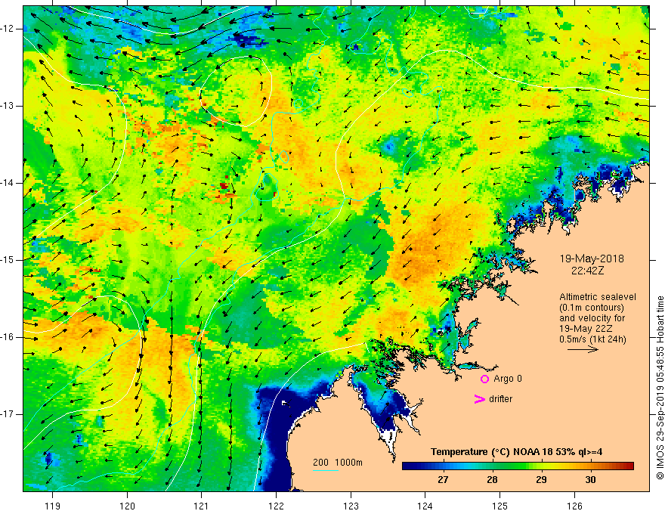This screenshot has height=514, width=665.
Task: Click the temperature colour bar
Action: [x=518, y=466]
